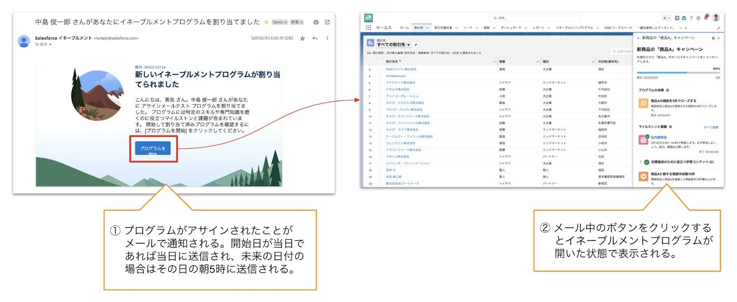This screenshot has height=302, width=737.
Task: Select the checkbox for 株式会社ACパートナーズ
Action: click(x=380, y=184)
